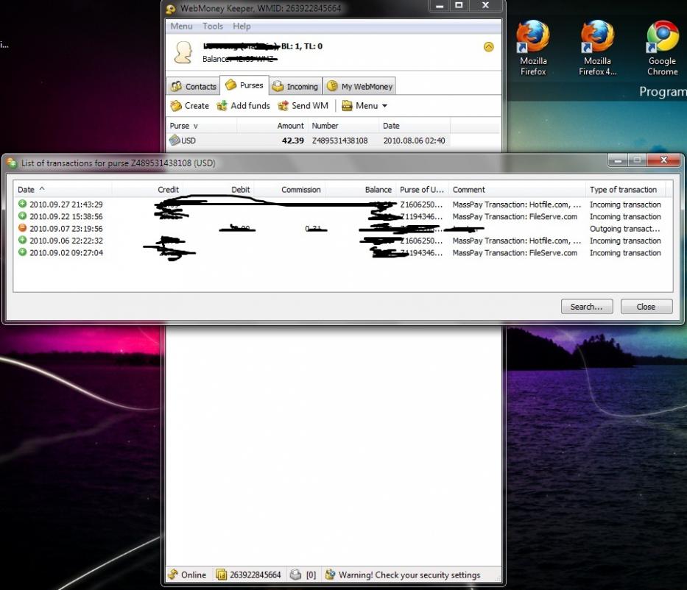The height and width of the screenshot is (590, 687).
Task: Expand the Menu dropdown in purses toolbar
Action: (x=364, y=105)
